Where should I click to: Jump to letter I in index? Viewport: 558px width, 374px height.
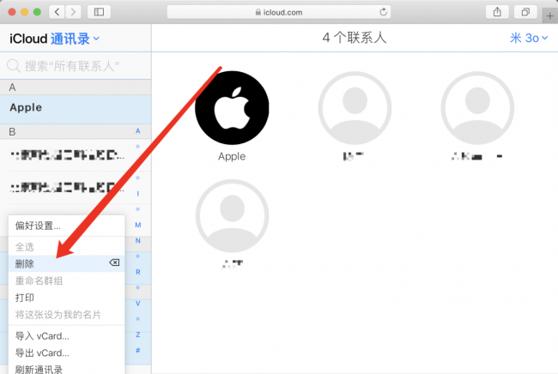click(x=137, y=194)
